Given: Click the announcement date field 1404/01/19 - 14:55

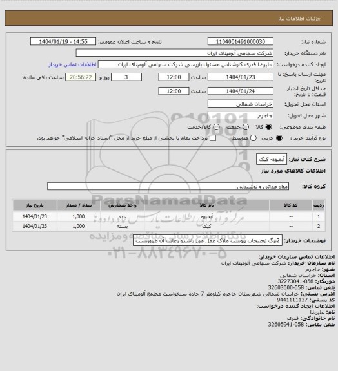Looking at the screenshot, I should [63, 41].
